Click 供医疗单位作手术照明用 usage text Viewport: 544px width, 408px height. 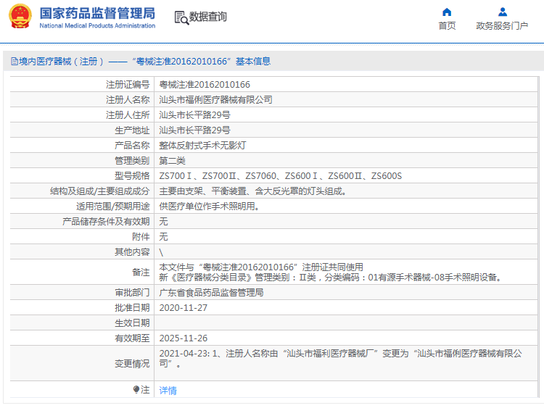[209, 207]
